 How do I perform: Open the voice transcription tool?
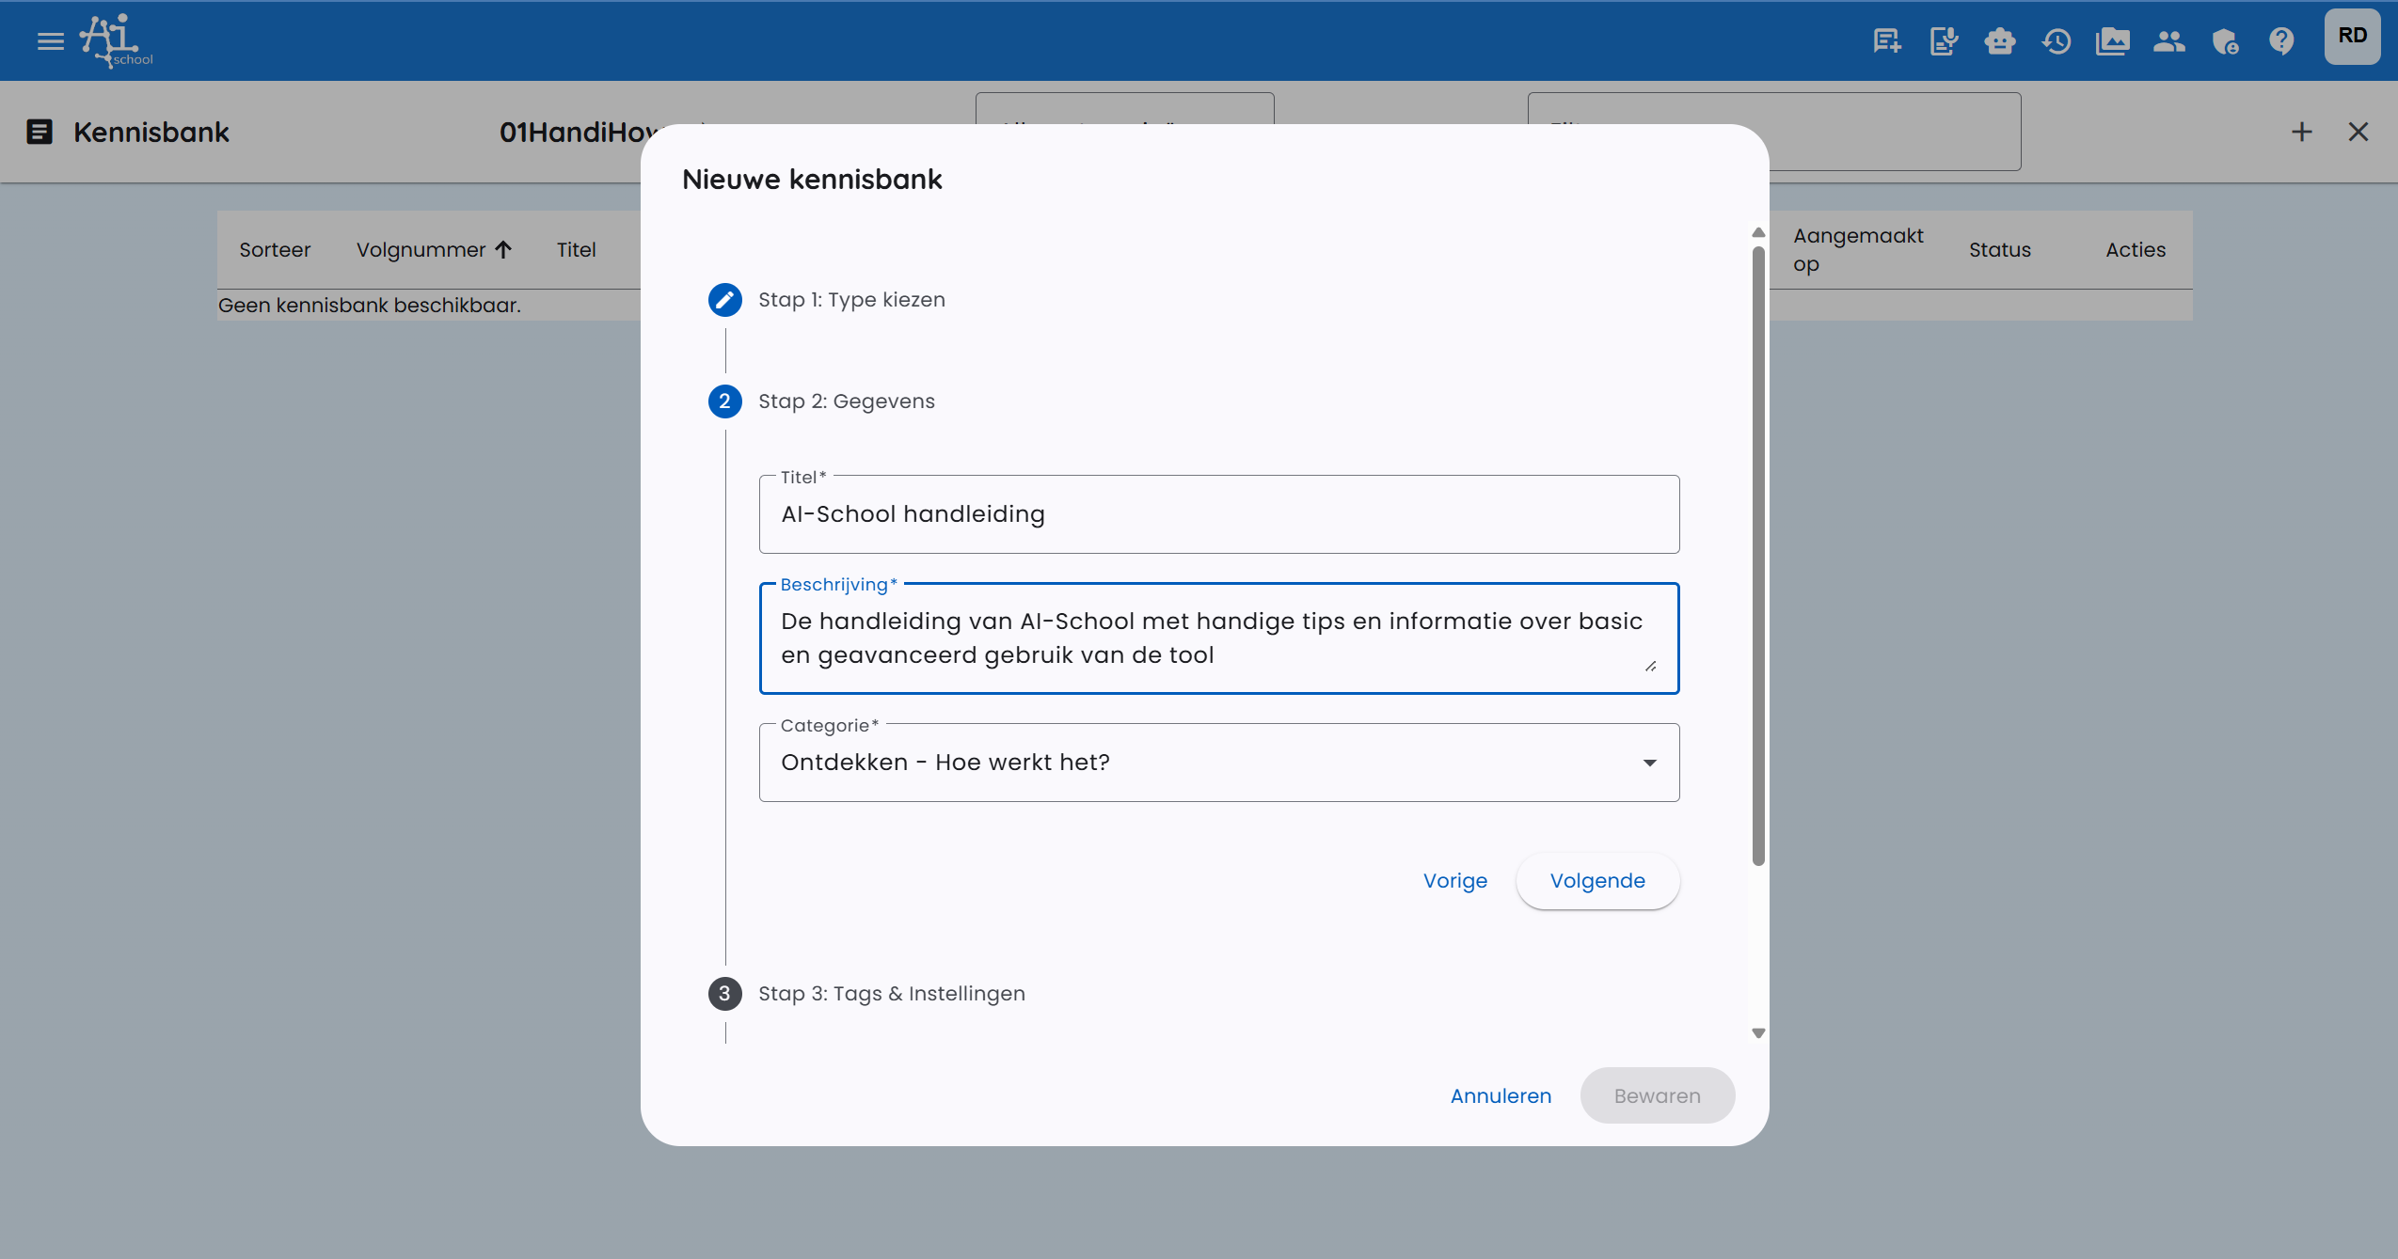[x=1943, y=39]
